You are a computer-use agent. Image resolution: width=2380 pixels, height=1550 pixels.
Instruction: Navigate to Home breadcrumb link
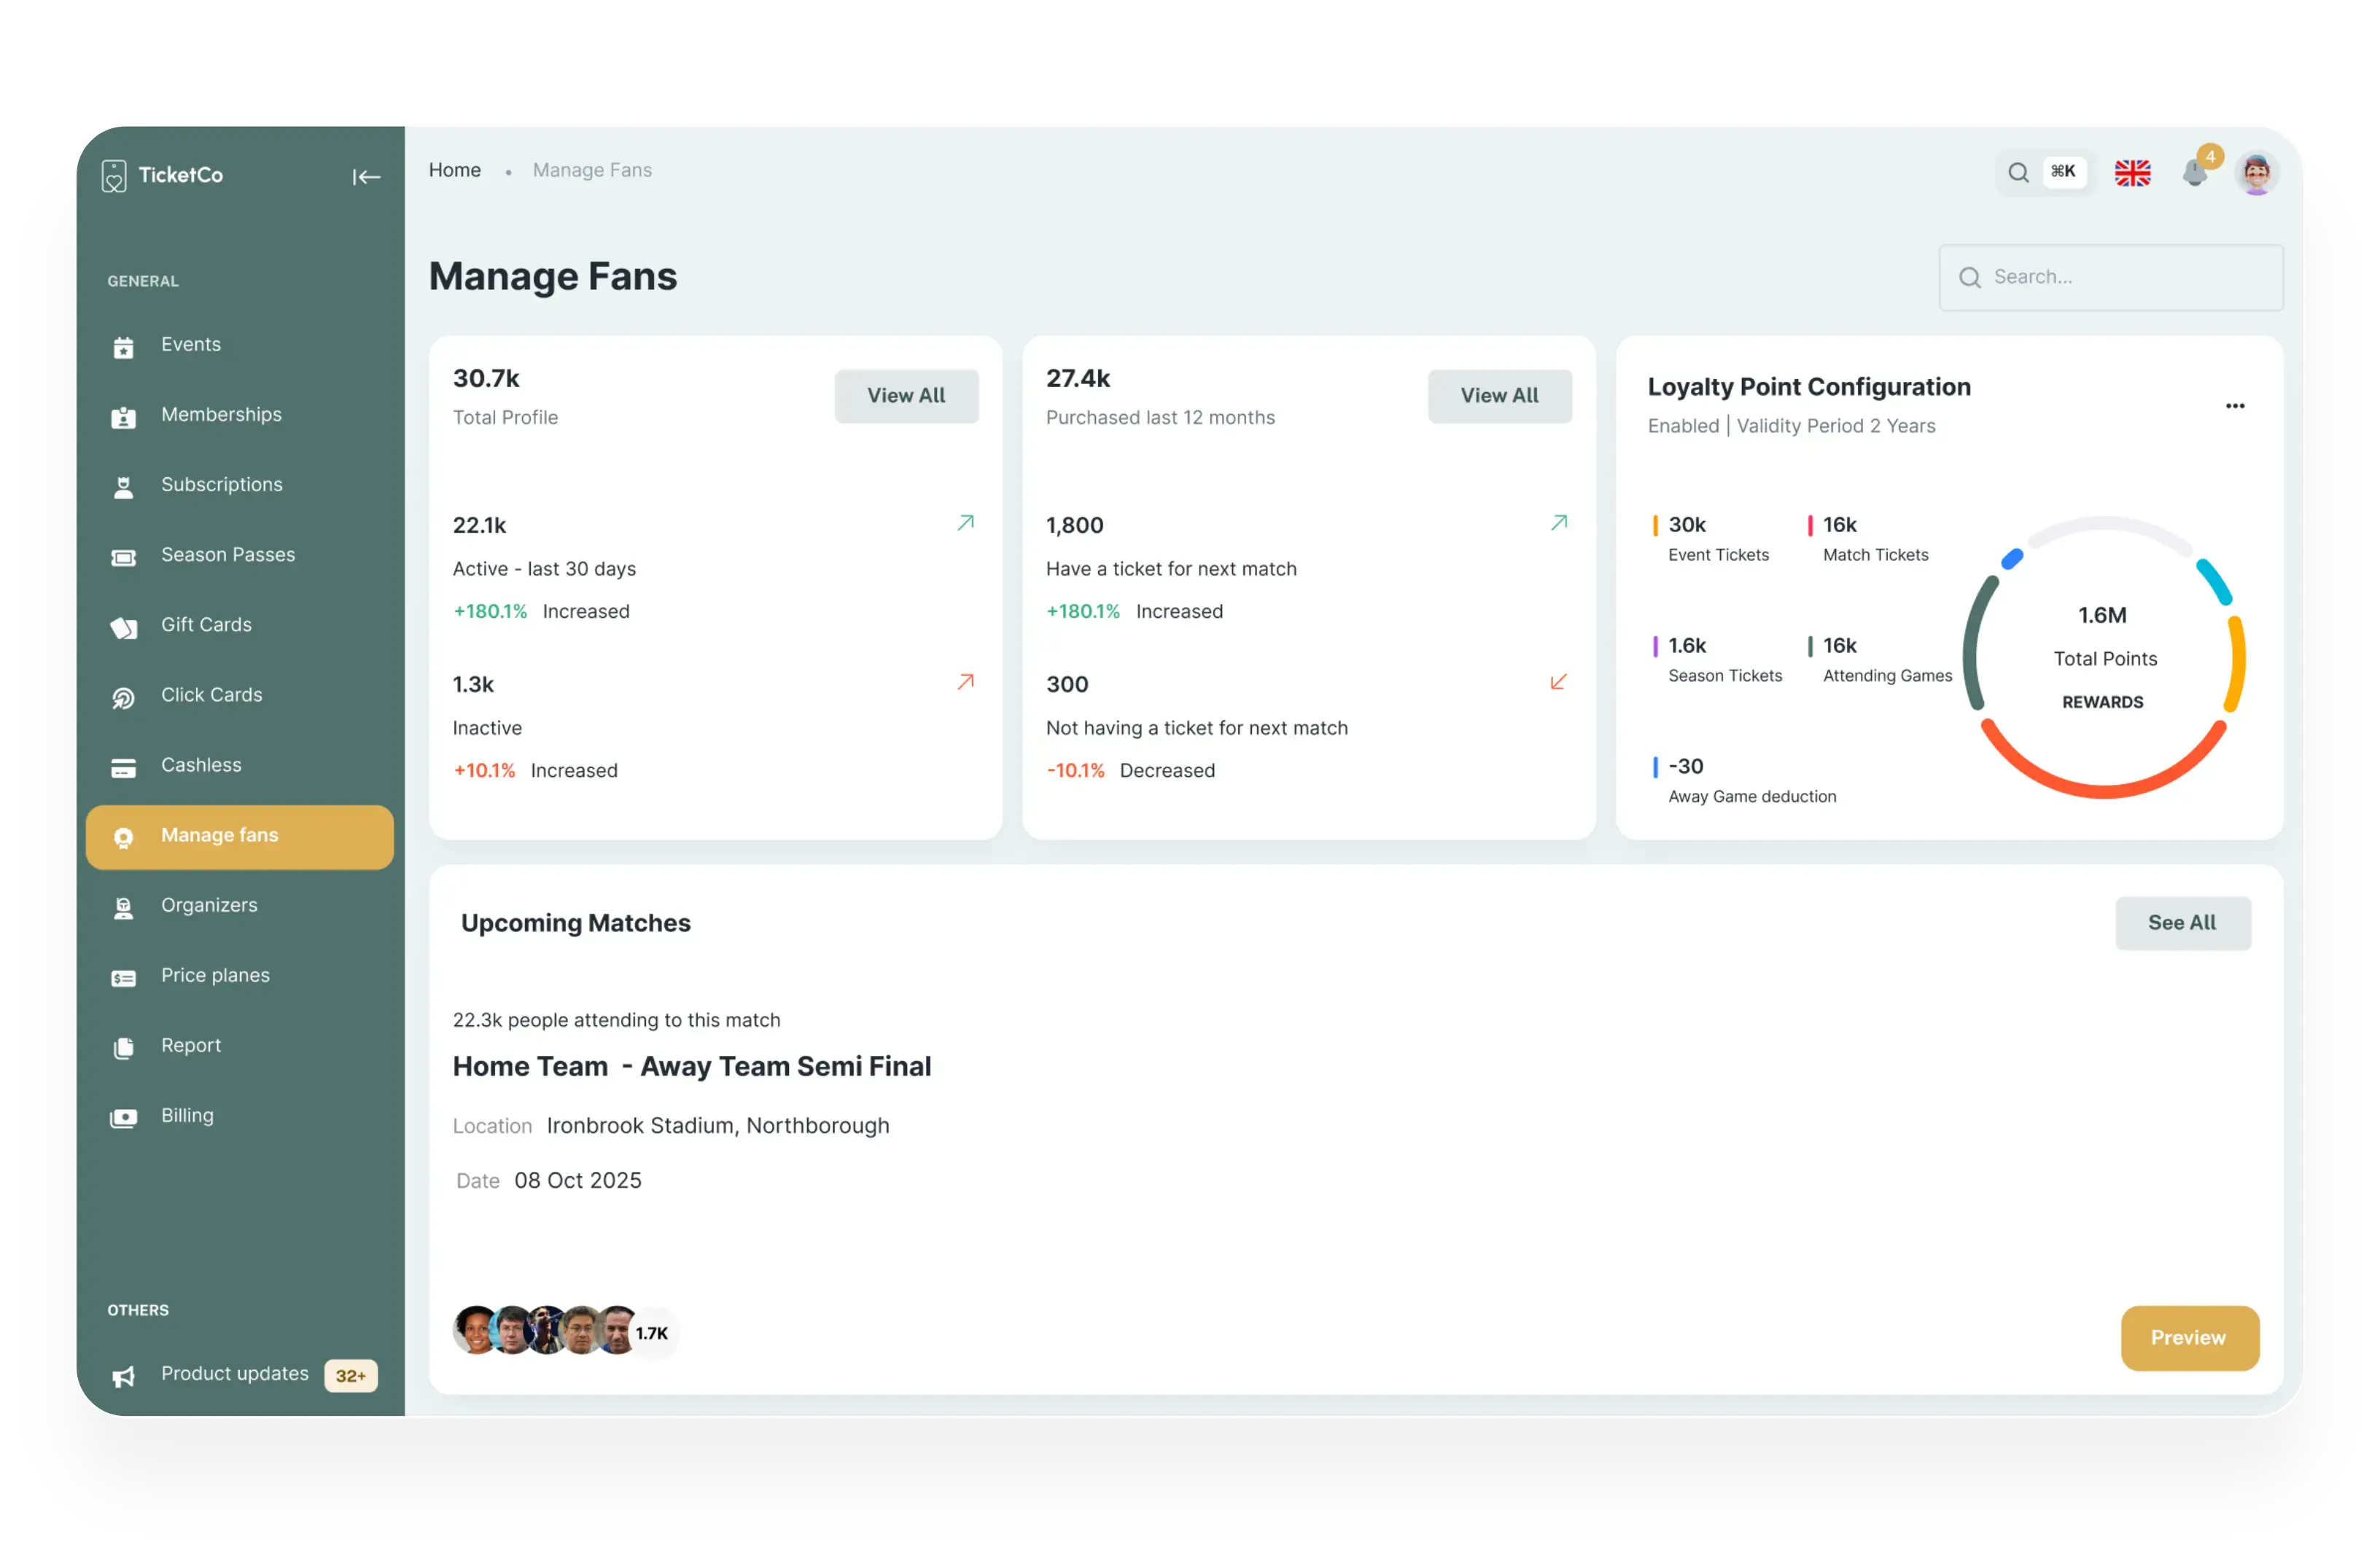coord(455,171)
